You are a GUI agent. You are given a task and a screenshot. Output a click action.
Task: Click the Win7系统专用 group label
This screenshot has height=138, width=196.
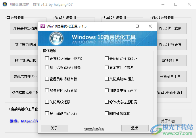(x=66, y=17)
